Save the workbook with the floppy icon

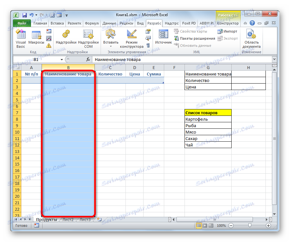(25, 15)
